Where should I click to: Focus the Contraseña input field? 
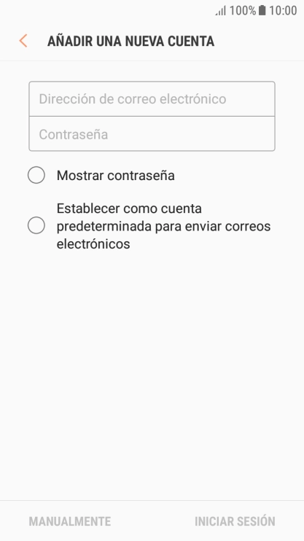(x=152, y=134)
